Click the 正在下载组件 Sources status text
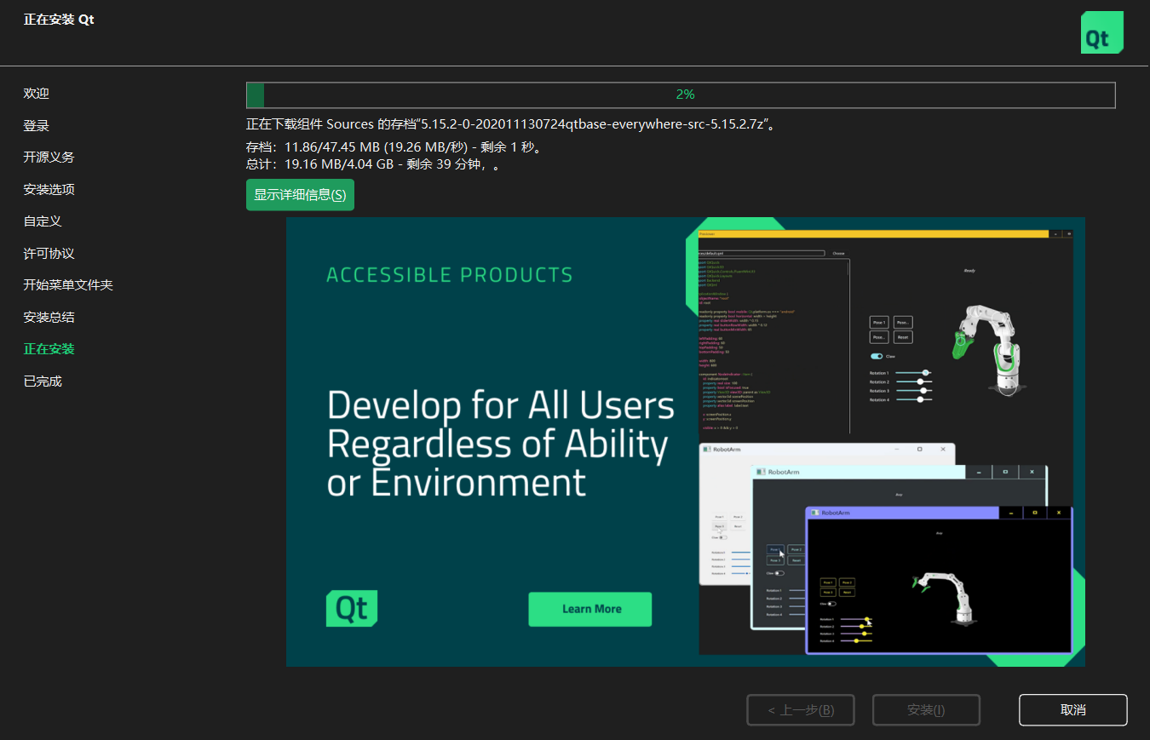 (x=509, y=124)
